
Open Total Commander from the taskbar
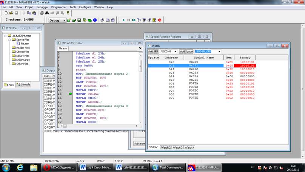[168, 167]
